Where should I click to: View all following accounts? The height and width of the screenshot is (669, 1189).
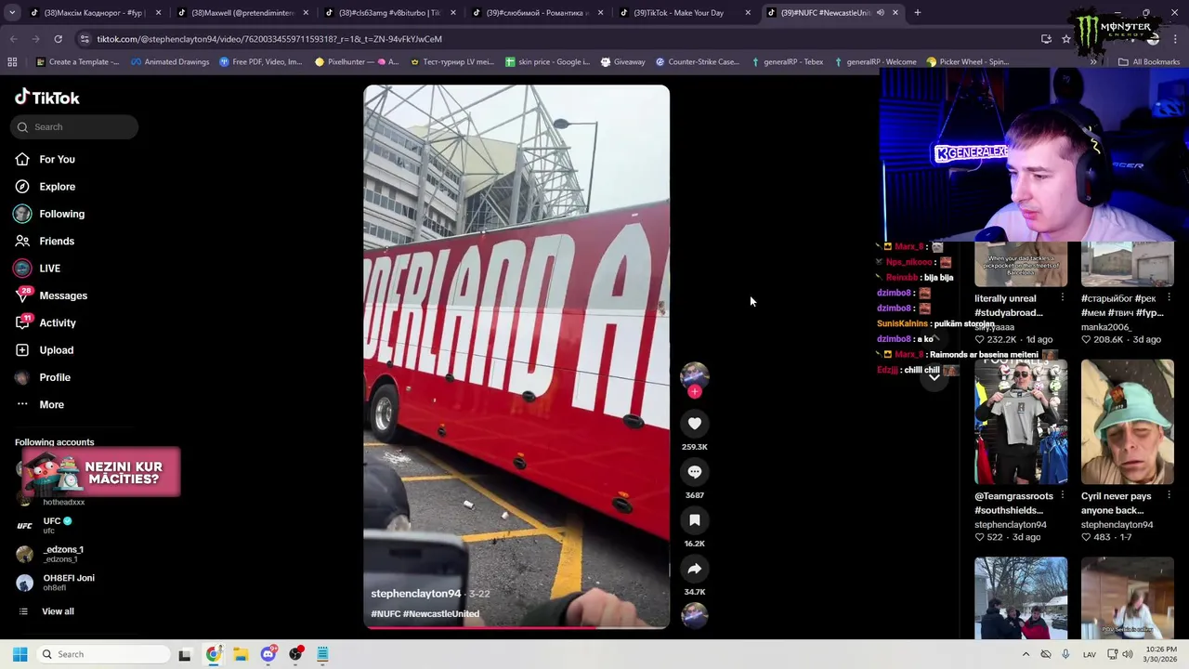click(x=46, y=611)
